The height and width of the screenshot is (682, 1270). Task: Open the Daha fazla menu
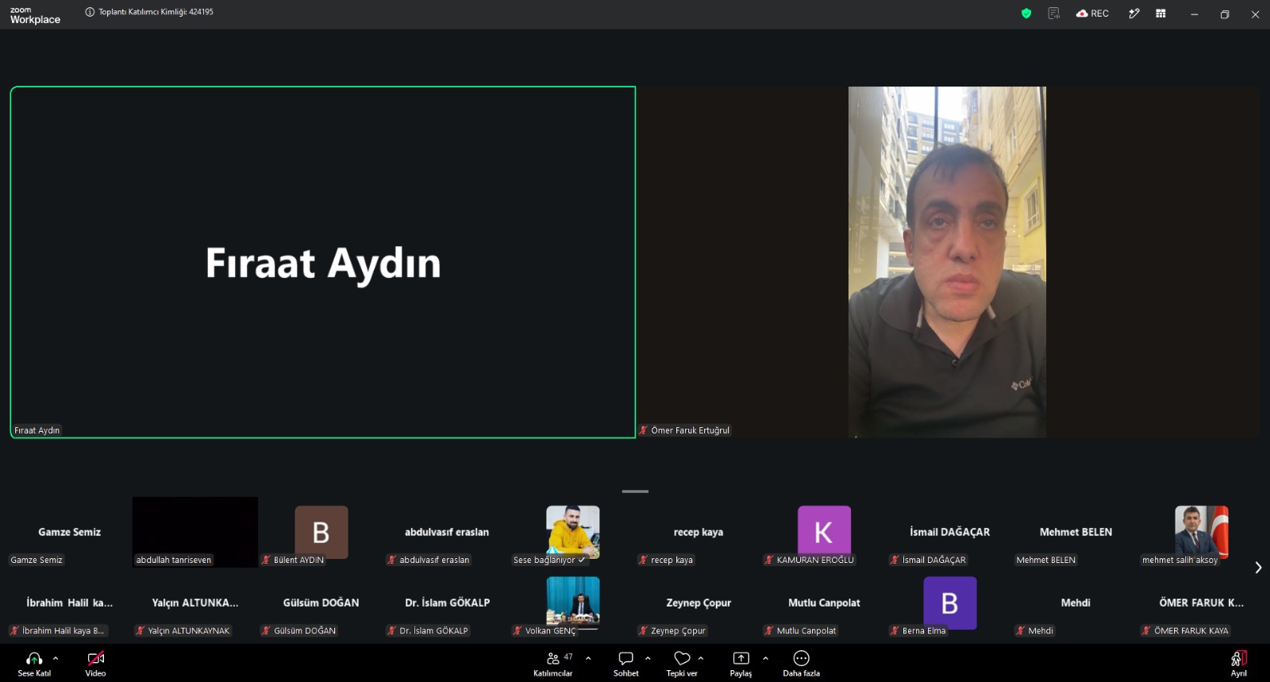point(801,664)
